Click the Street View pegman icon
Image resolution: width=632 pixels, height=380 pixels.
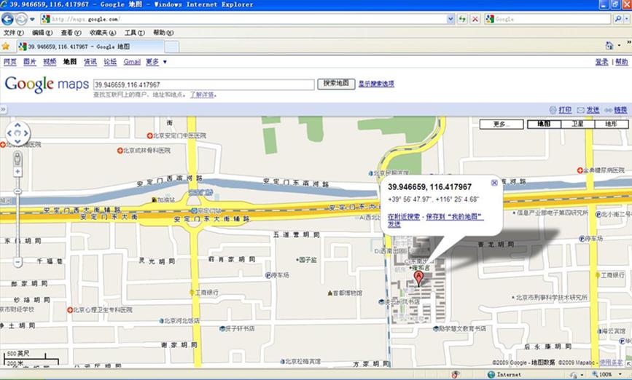click(17, 158)
